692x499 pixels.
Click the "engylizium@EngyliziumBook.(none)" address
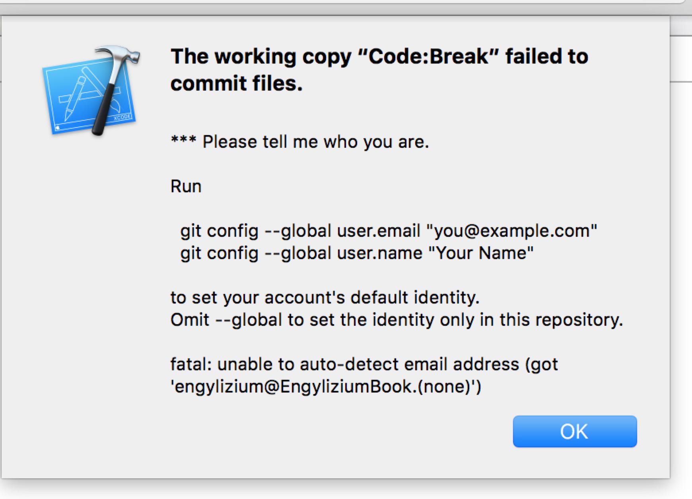pos(326,387)
